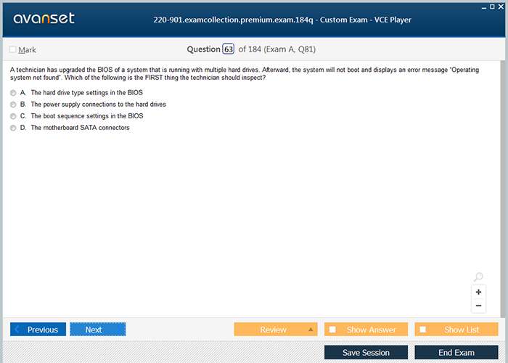Go to the Next question

coord(98,330)
